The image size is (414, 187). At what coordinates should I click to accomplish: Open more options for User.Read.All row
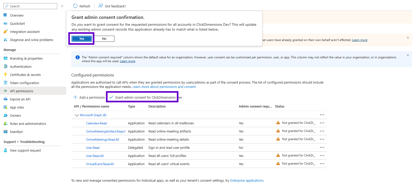322,155
